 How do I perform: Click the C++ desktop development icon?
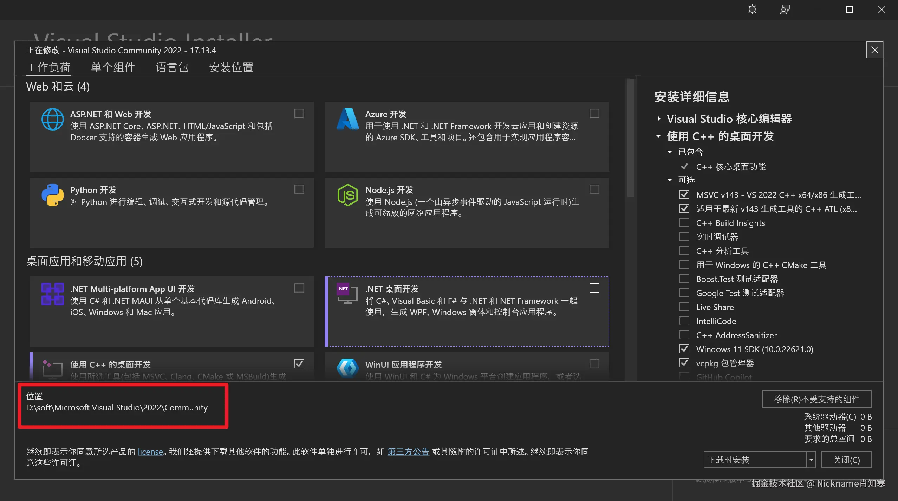pos(52,369)
